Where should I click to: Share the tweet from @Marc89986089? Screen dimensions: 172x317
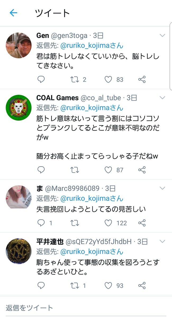(x=142, y=223)
